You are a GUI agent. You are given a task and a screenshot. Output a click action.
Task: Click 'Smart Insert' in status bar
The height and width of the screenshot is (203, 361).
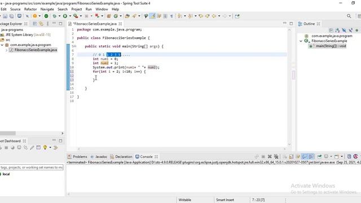(225, 200)
